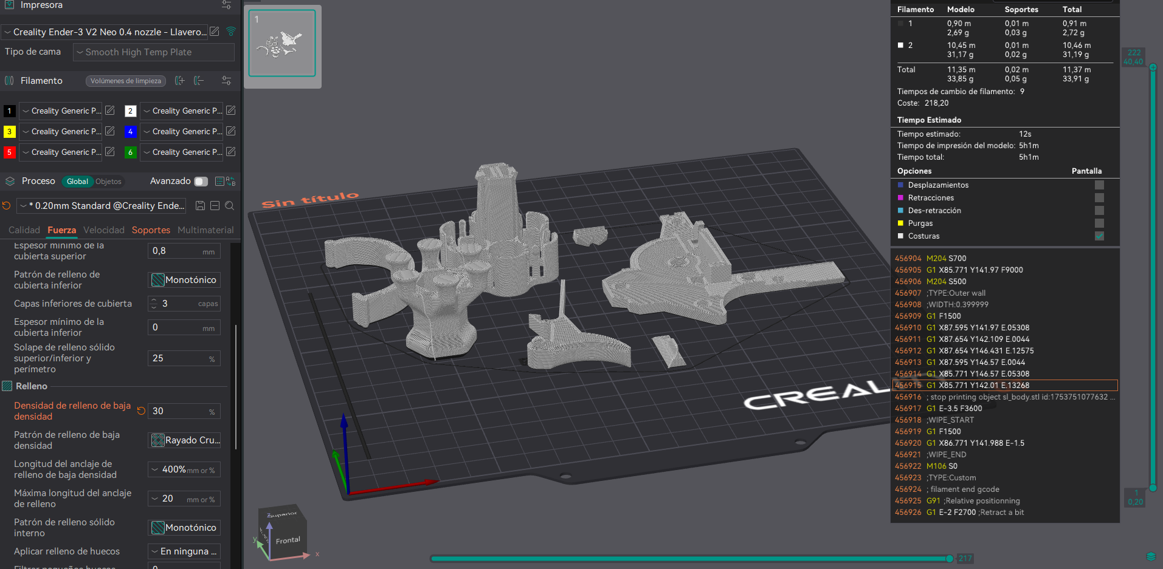This screenshot has height=569, width=1163.
Task: Switch to the Soportes settings tab
Action: pos(151,230)
